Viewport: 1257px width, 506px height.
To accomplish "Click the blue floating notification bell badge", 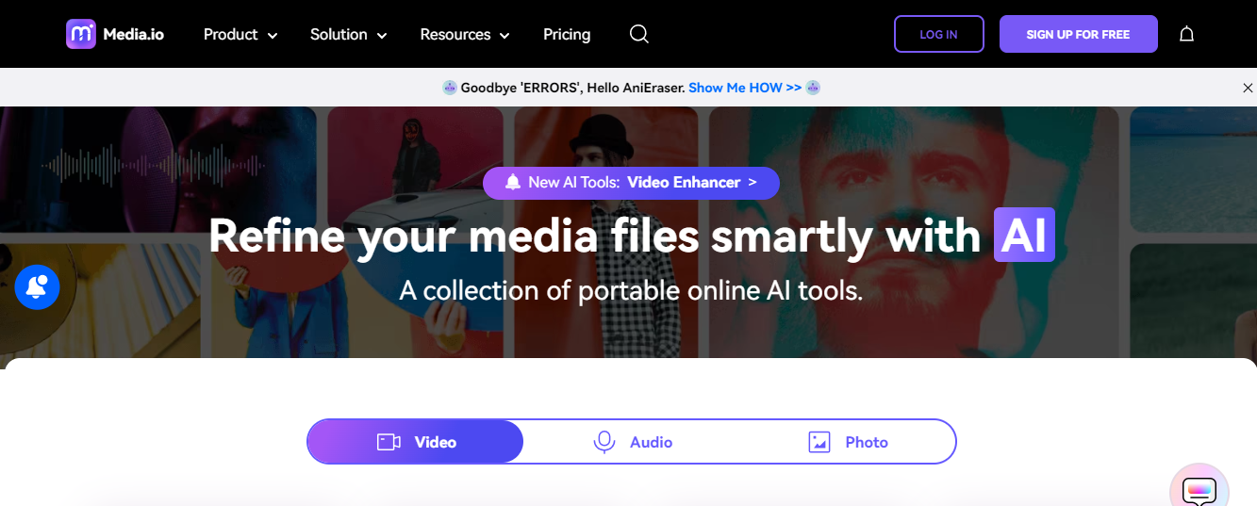I will (x=38, y=287).
